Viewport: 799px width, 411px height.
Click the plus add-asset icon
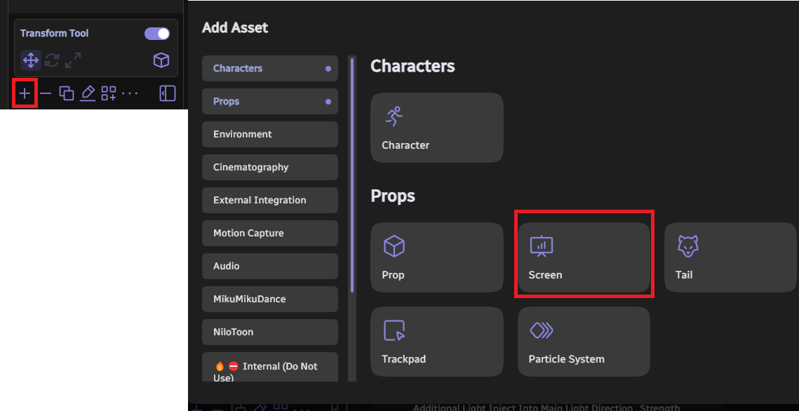tap(25, 93)
